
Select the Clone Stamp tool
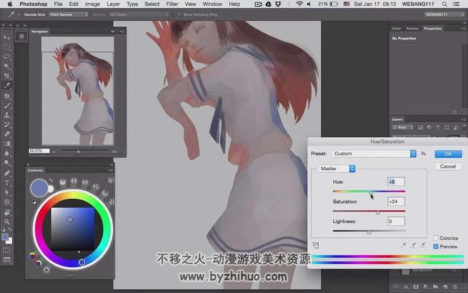point(7,115)
